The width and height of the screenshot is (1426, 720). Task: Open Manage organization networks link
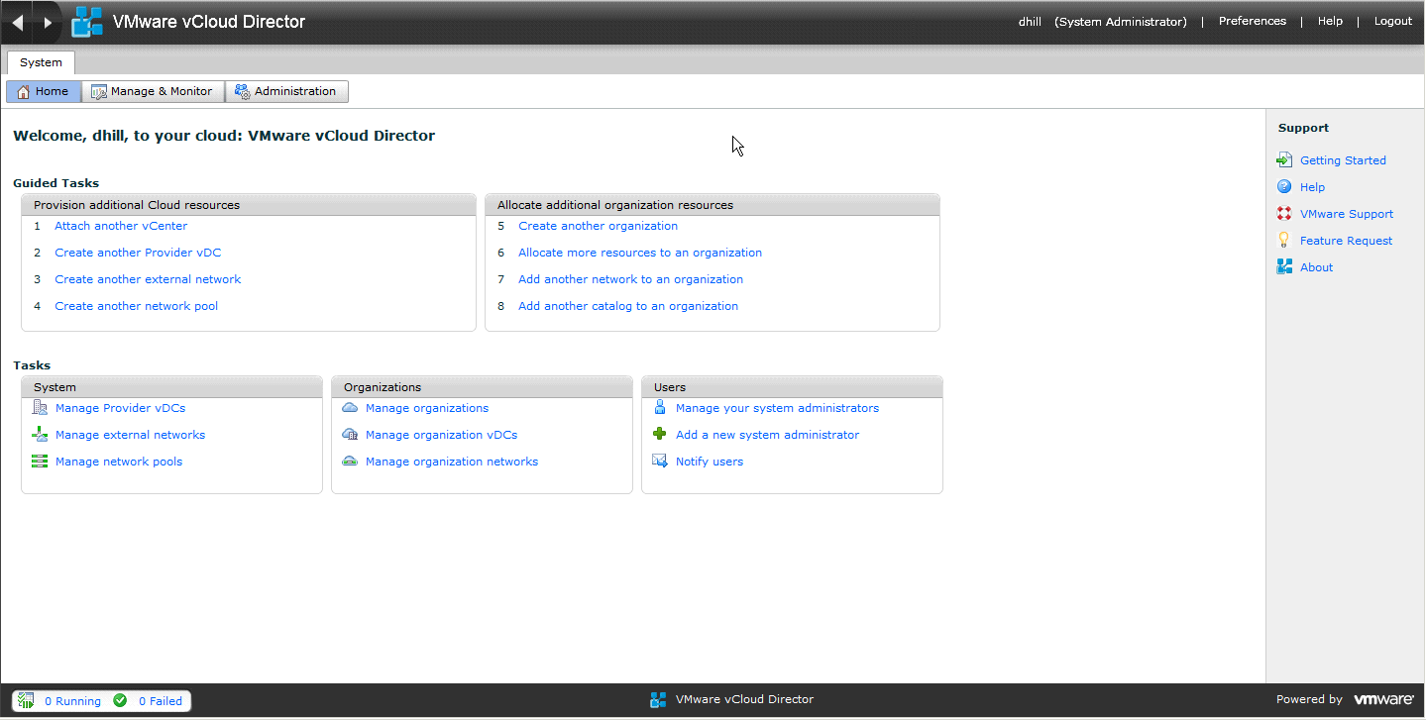pyautogui.click(x=452, y=462)
